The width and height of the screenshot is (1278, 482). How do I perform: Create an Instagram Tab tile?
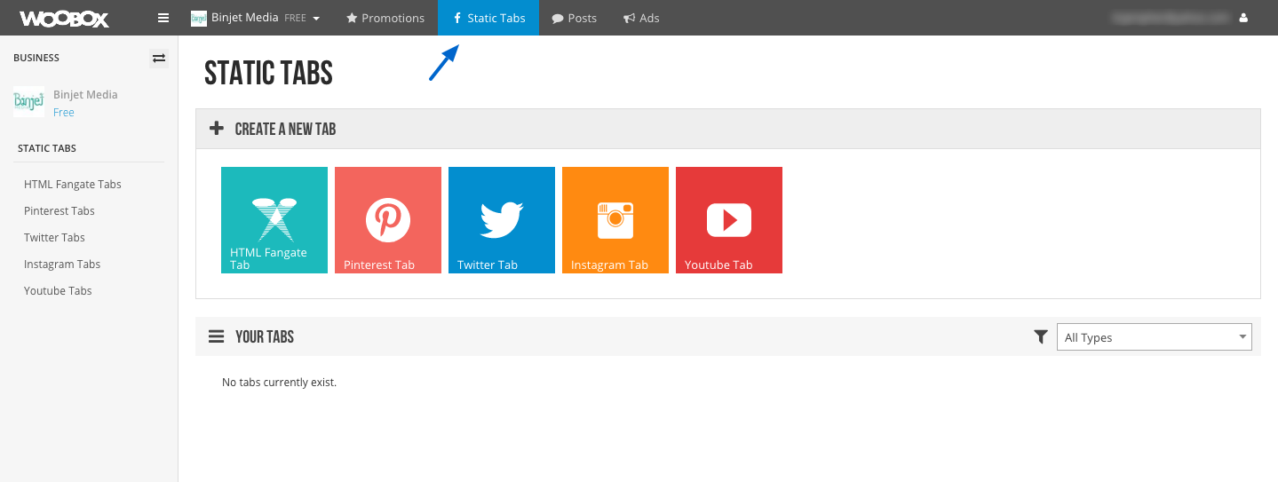coord(615,220)
